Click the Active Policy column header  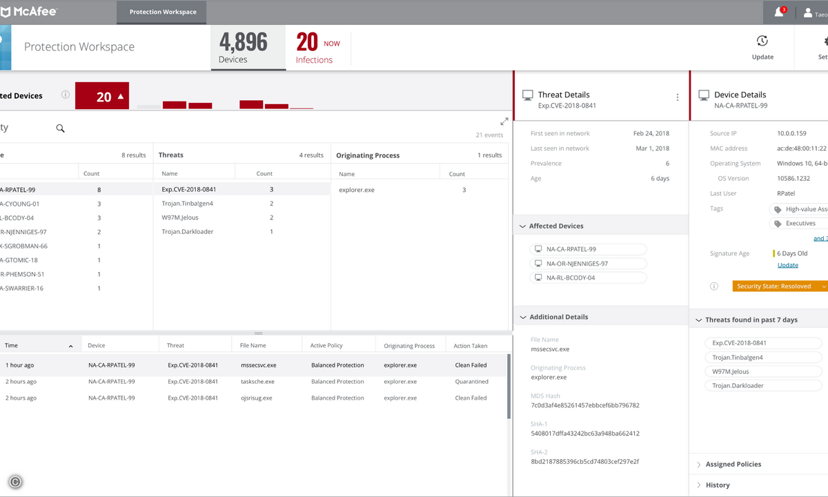coord(339,345)
